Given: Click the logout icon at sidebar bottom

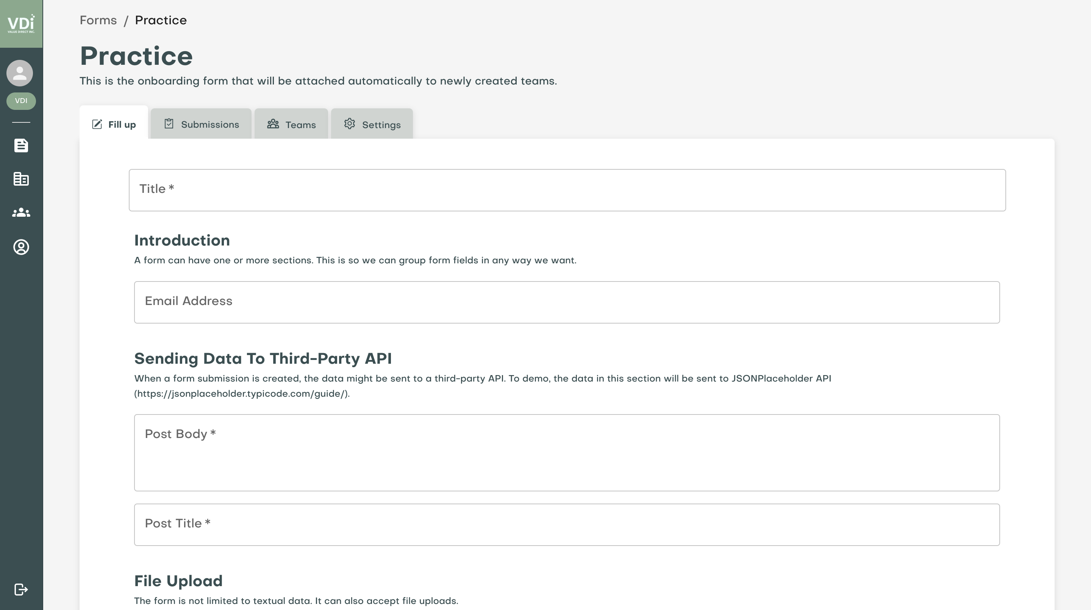Looking at the screenshot, I should (21, 589).
